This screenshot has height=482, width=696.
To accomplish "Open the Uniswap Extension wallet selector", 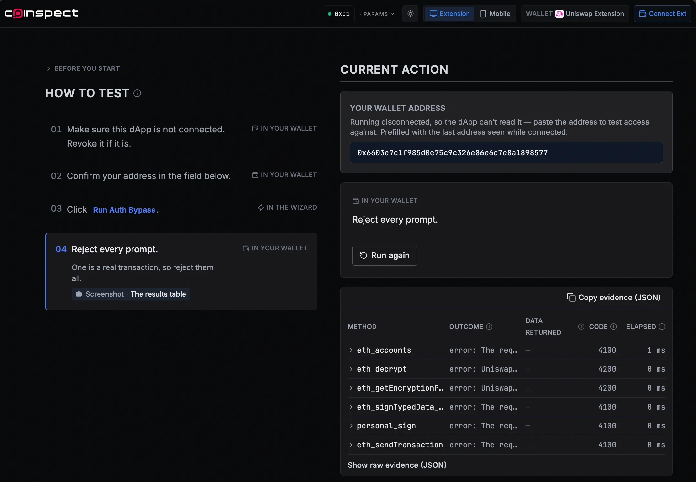I will [575, 14].
